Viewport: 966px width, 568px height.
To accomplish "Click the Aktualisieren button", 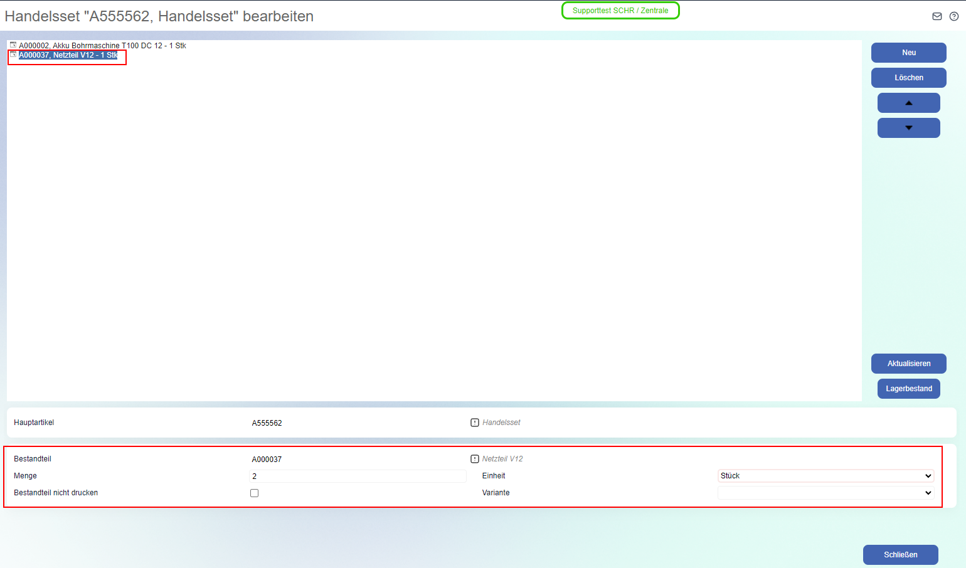I will [x=909, y=364].
